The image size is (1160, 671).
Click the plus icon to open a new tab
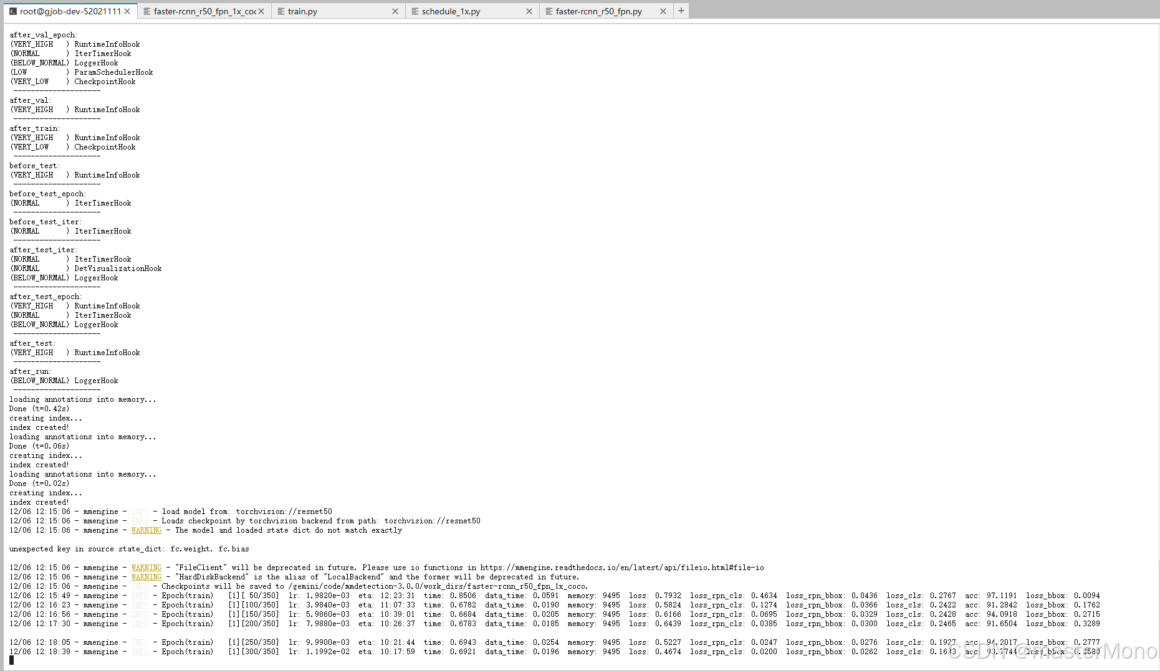[x=681, y=11]
